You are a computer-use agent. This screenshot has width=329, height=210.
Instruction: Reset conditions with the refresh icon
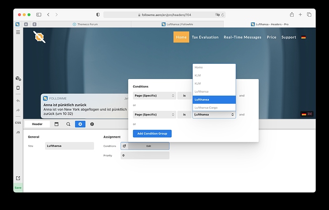point(124,146)
